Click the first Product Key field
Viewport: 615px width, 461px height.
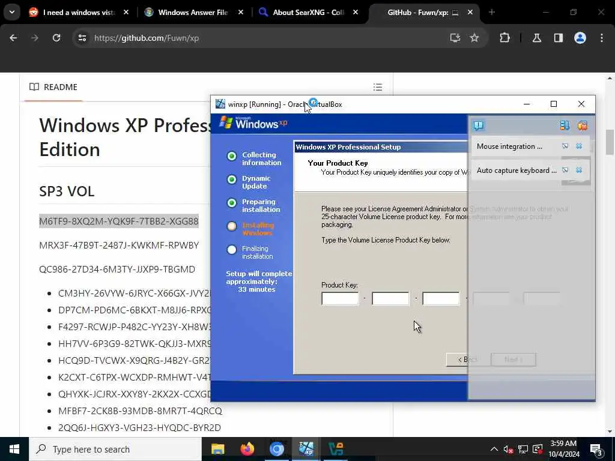[x=340, y=298]
